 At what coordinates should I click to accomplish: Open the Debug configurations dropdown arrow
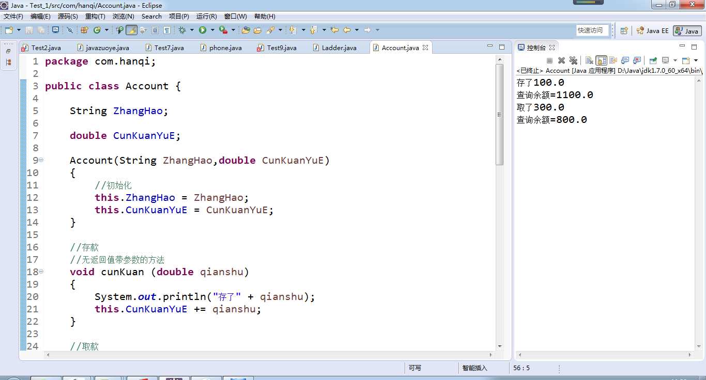(x=192, y=30)
